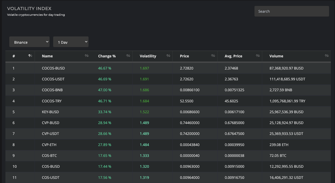Image resolution: width=335 pixels, height=183 pixels.
Task: Click volatility value 1.484
Action: pyautogui.click(x=144, y=145)
